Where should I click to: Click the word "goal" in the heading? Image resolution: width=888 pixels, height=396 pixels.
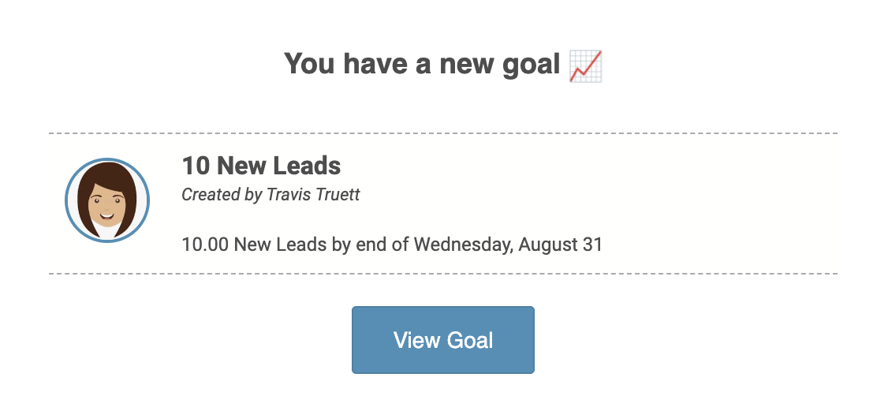click(x=528, y=64)
